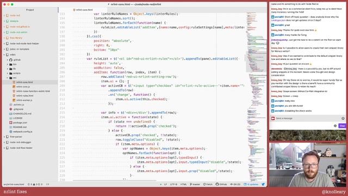Click the editor minimap

256,96
